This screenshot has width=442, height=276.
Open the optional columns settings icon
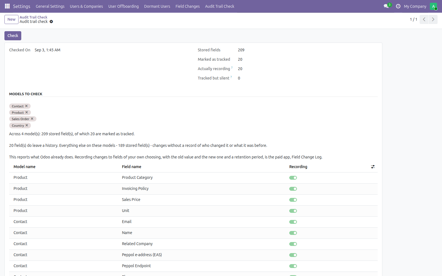[373, 167]
